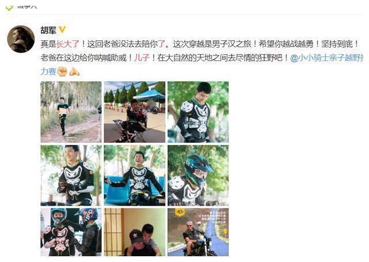Viewport: 369px width, 262px height.
Task: Click the post text starting with 老爸在这边
Action: (x=165, y=58)
